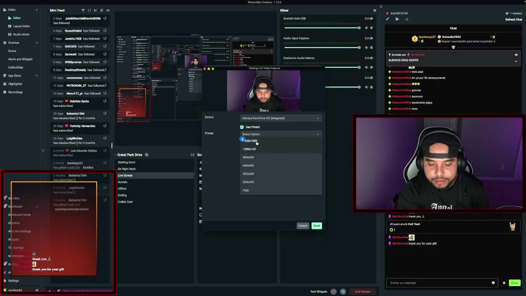526x296 pixels.
Task: Replay the Gabriela Spota subscribe alert
Action: [105, 101]
